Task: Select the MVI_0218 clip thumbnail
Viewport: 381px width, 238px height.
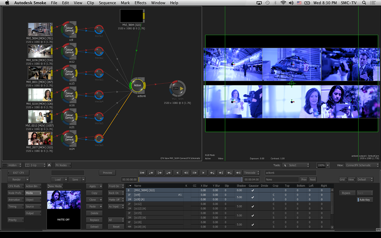Action: pyautogui.click(x=40, y=95)
